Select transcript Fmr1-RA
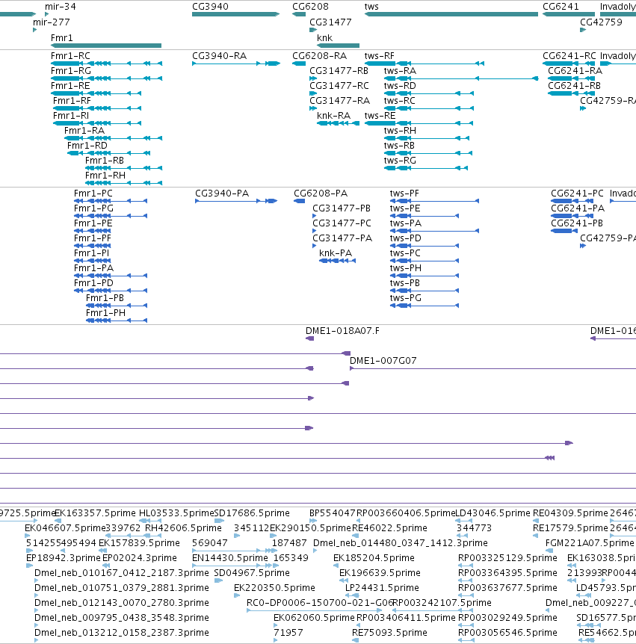 pyautogui.click(x=113, y=138)
